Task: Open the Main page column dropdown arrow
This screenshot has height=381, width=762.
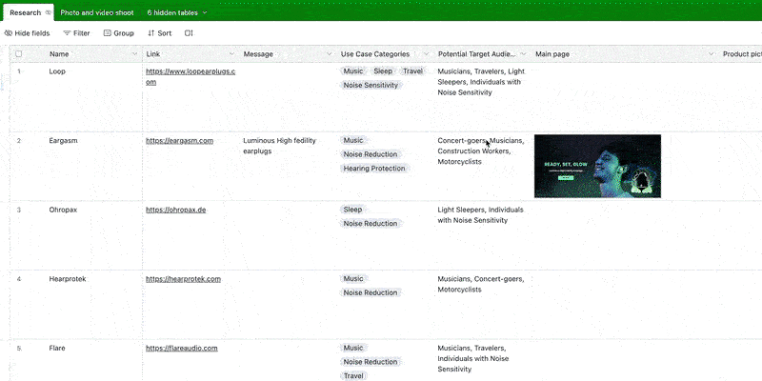Action: tap(712, 54)
